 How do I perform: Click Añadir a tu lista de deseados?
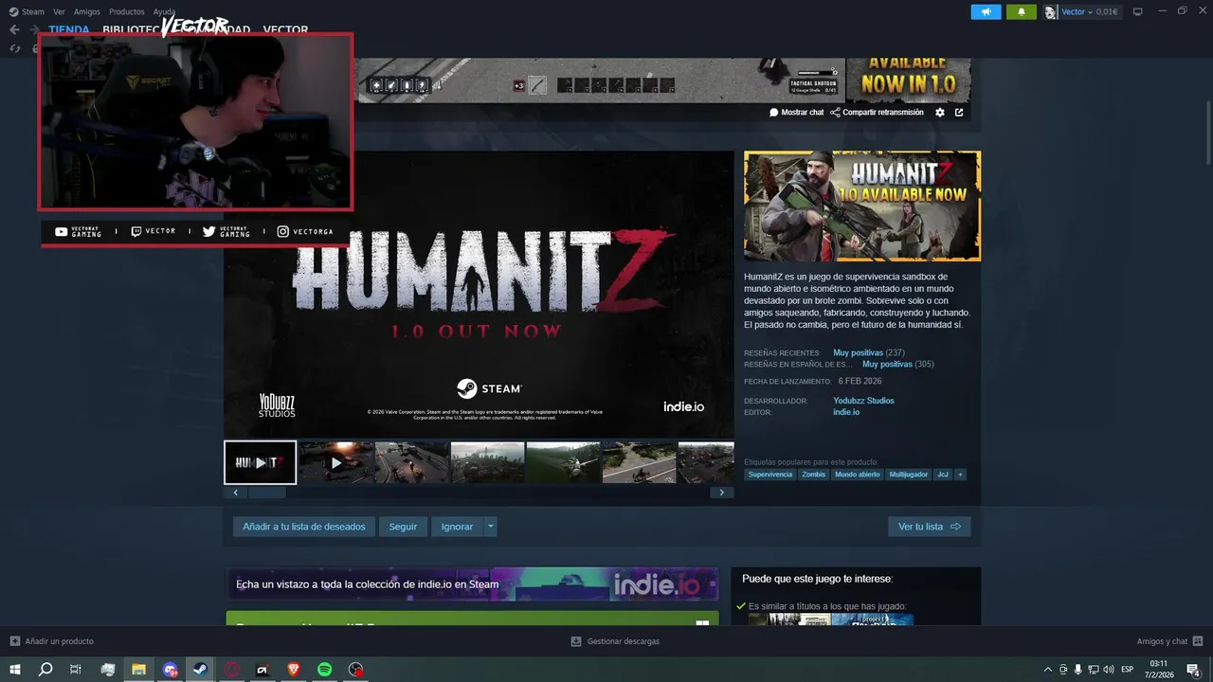point(304,527)
